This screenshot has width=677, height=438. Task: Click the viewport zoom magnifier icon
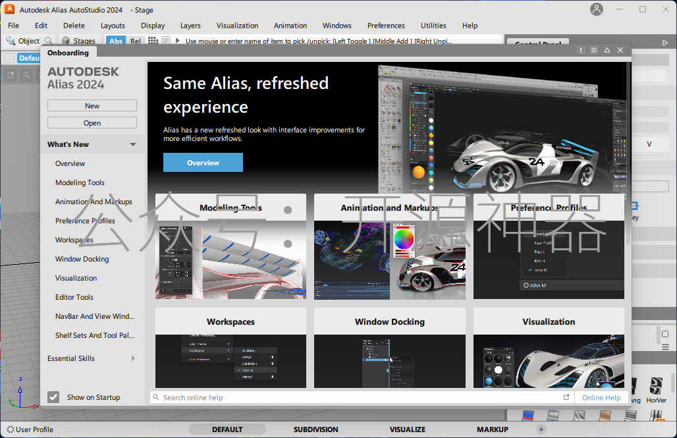coord(26,75)
